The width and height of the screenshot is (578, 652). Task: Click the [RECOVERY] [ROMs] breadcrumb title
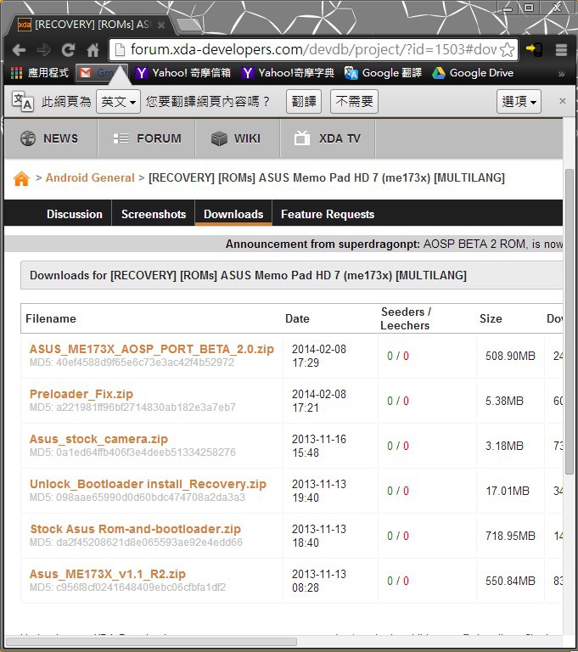coord(327,178)
